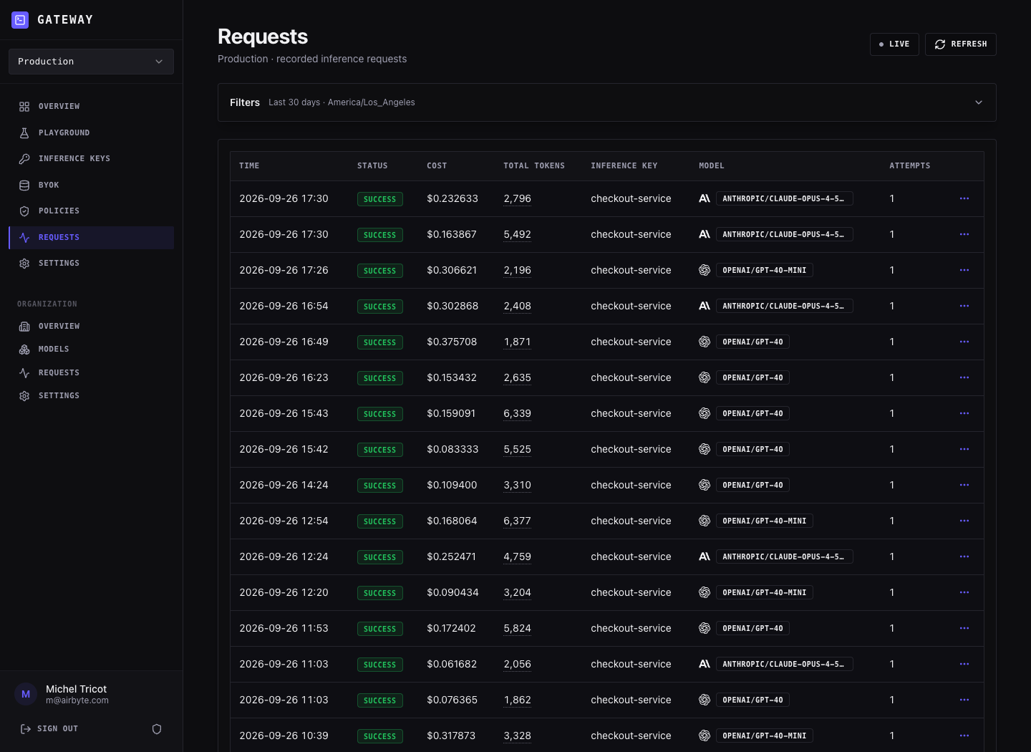The image size is (1031, 752).
Task: Click checkout-service key in the 16:23 row
Action: (x=631, y=377)
